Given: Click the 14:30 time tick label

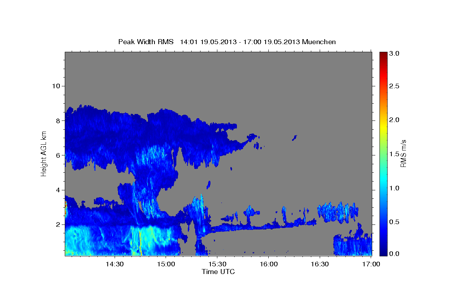Looking at the screenshot, I should click(114, 264).
